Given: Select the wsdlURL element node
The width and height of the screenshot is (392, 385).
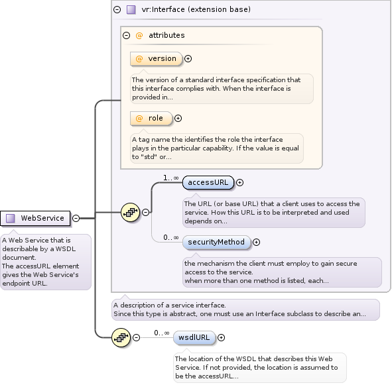Looking at the screenshot, I should [x=194, y=338].
